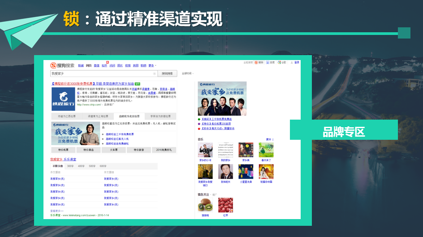This screenshot has height=237, width=423.
Task: Click the user avatar icon beside 登录
Action: coord(292,63)
